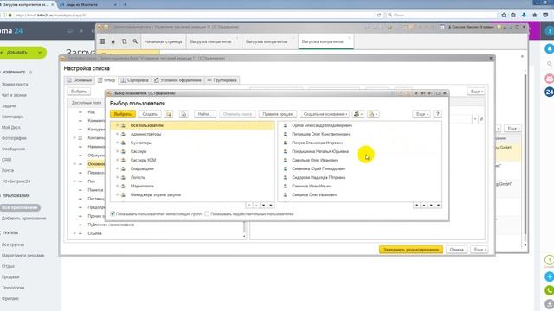Open the 1C sections grid menu icon
Image resolution: width=554 pixels, height=311 pixels.
pyautogui.click(x=102, y=41)
